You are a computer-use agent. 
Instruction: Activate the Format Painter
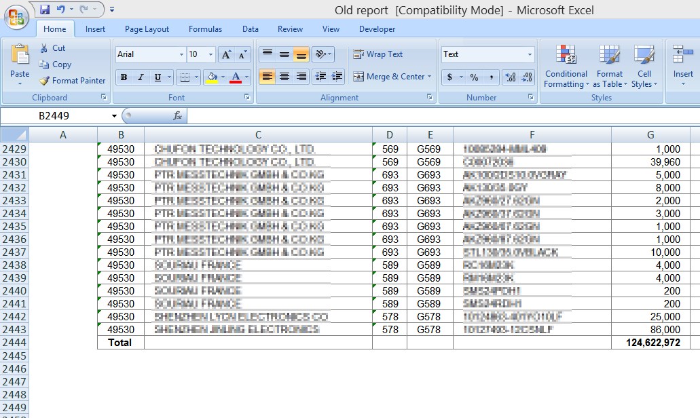[73, 81]
